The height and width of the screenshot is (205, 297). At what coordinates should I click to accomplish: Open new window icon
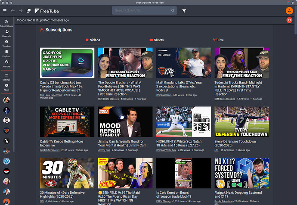click(x=28, y=11)
